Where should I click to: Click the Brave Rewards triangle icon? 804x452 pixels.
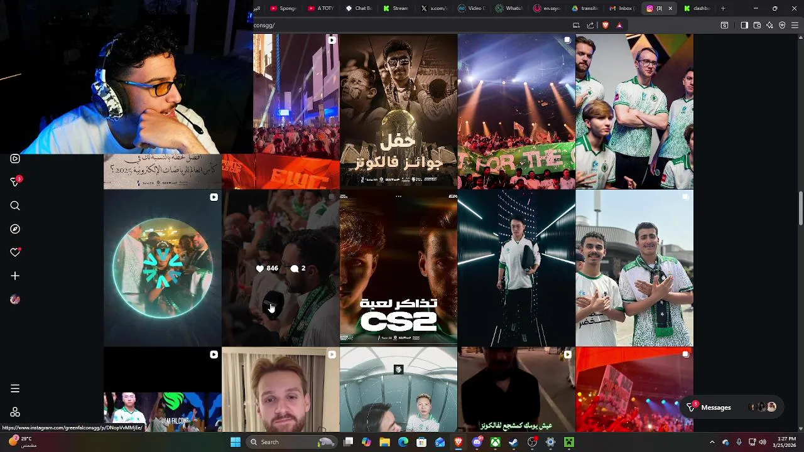pyautogui.click(x=619, y=25)
